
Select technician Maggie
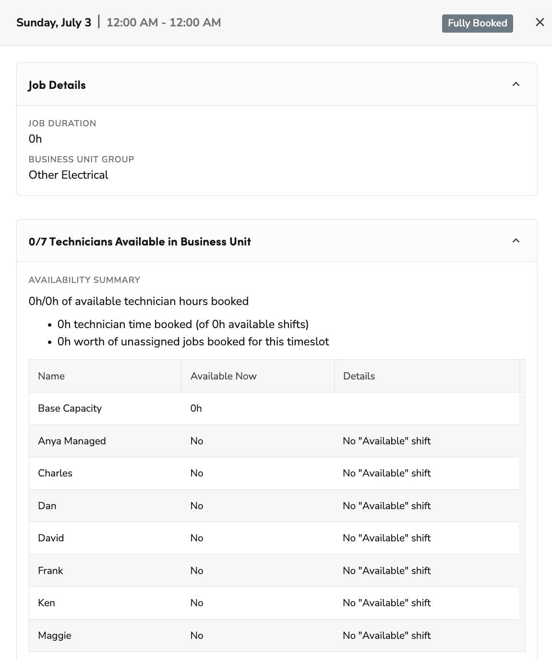[x=55, y=636]
